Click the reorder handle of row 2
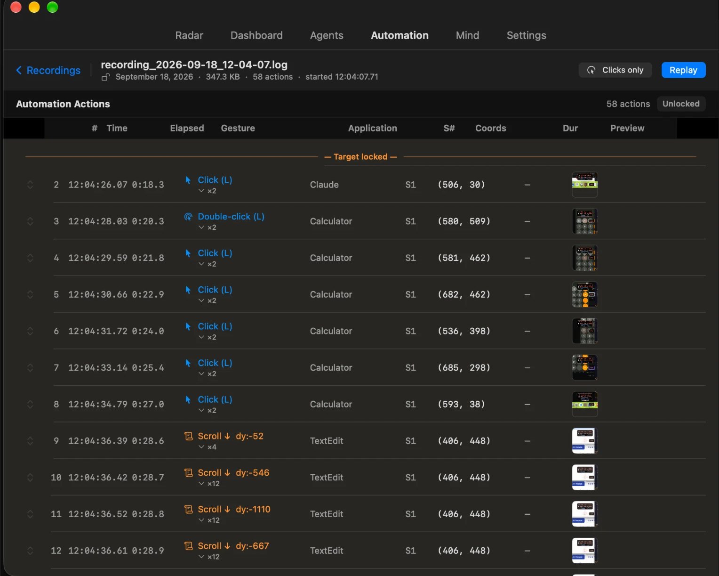The height and width of the screenshot is (576, 719). [x=30, y=185]
